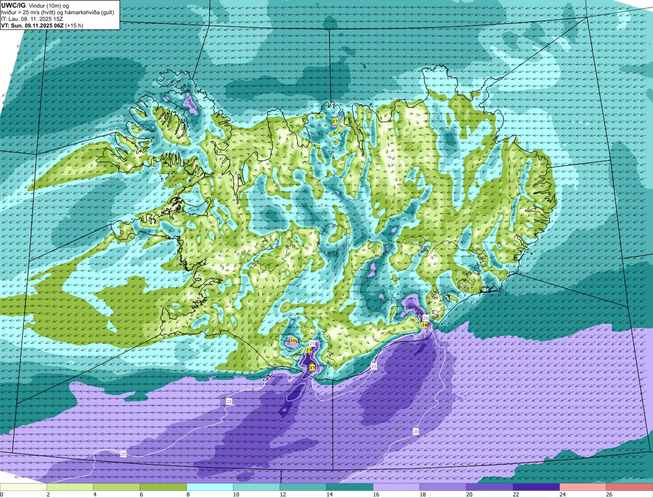Click the pale yellow 0–2 m/s legend swatch
The width and height of the screenshot is (653, 498).
23,487
